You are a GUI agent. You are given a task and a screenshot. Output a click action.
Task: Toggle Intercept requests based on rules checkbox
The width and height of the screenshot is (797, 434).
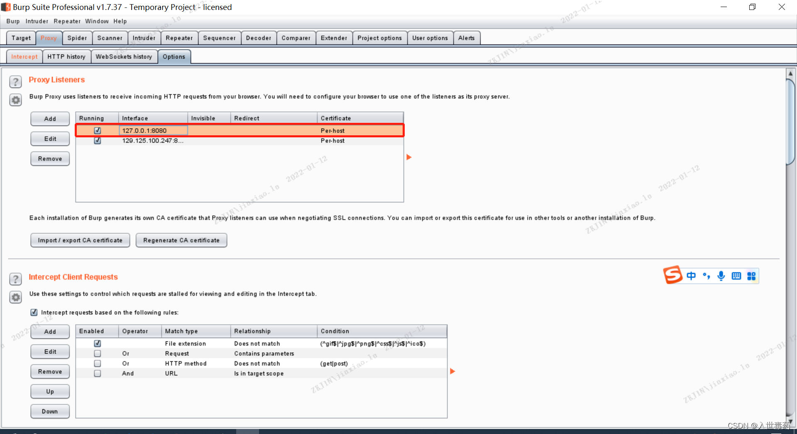(34, 312)
